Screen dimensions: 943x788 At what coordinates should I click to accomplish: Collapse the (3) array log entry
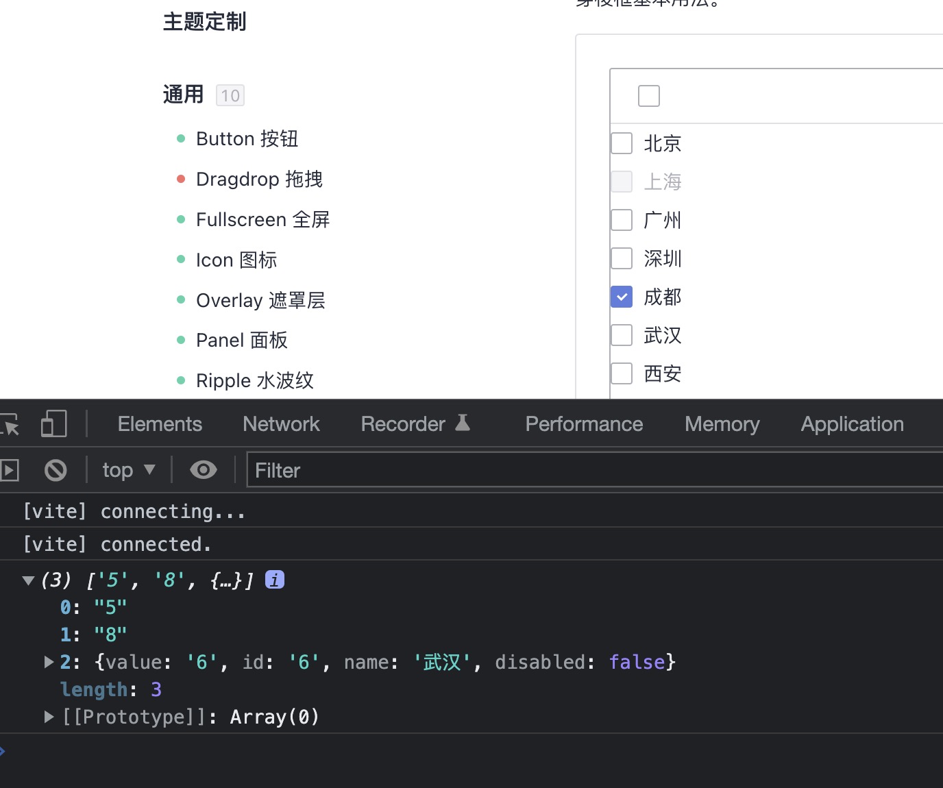click(28, 580)
